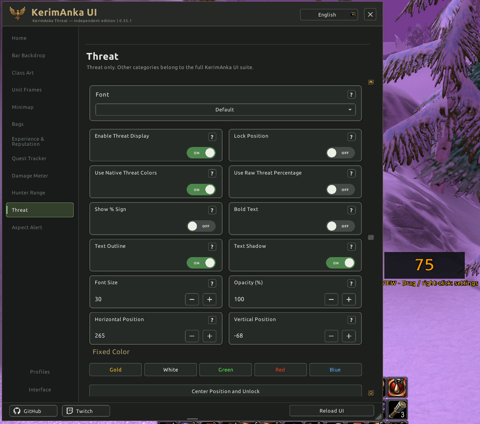This screenshot has width=480, height=424.
Task: Switch on Show % Sign
Action: (201, 226)
